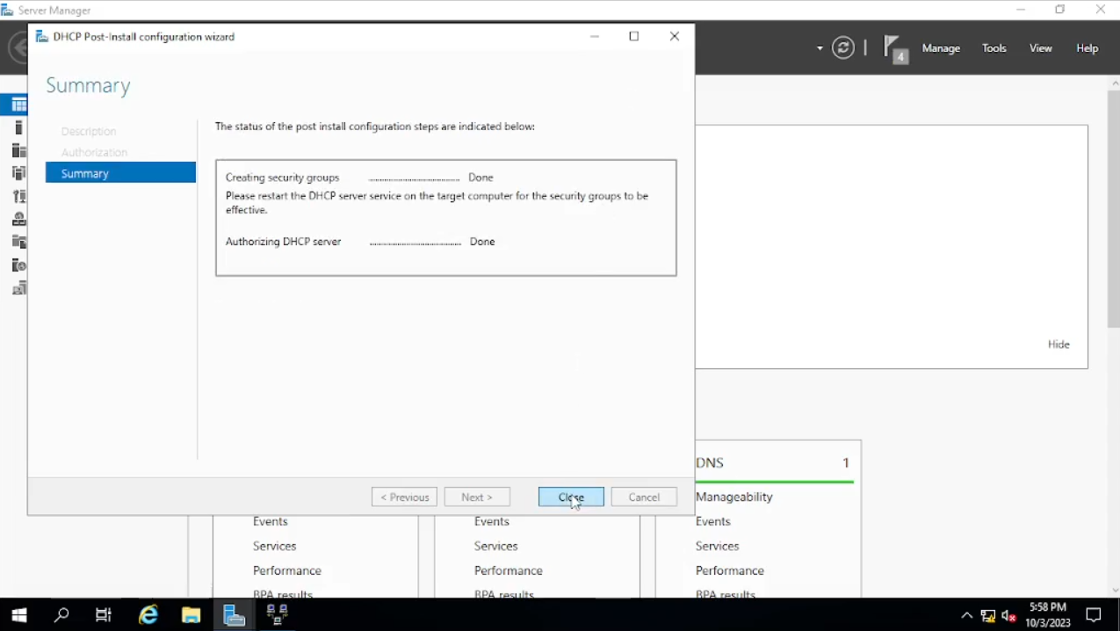The width and height of the screenshot is (1120, 631).
Task: Click the taskbar search magnifier icon
Action: coord(61,615)
